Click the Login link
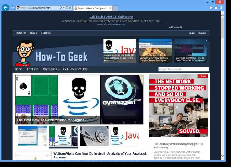This screenshot has height=167, width=231. 192,33
